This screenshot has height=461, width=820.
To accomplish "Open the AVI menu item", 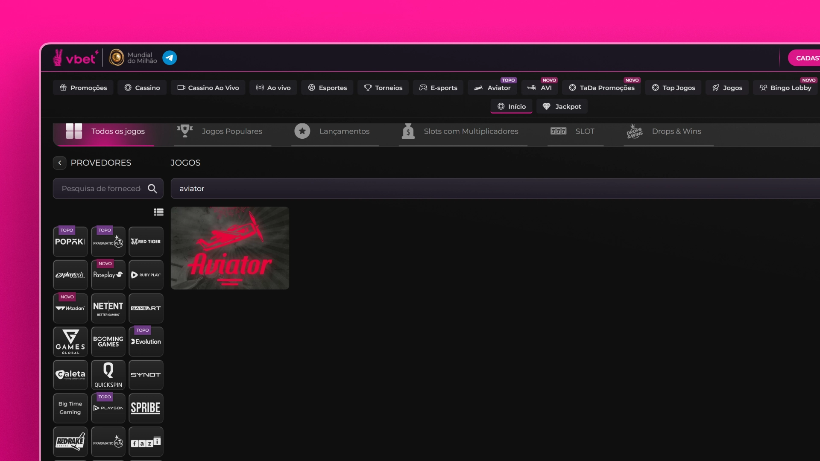I will pyautogui.click(x=540, y=88).
